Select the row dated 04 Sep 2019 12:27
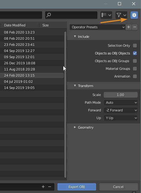The image size is (141, 193). [x=32, y=51]
